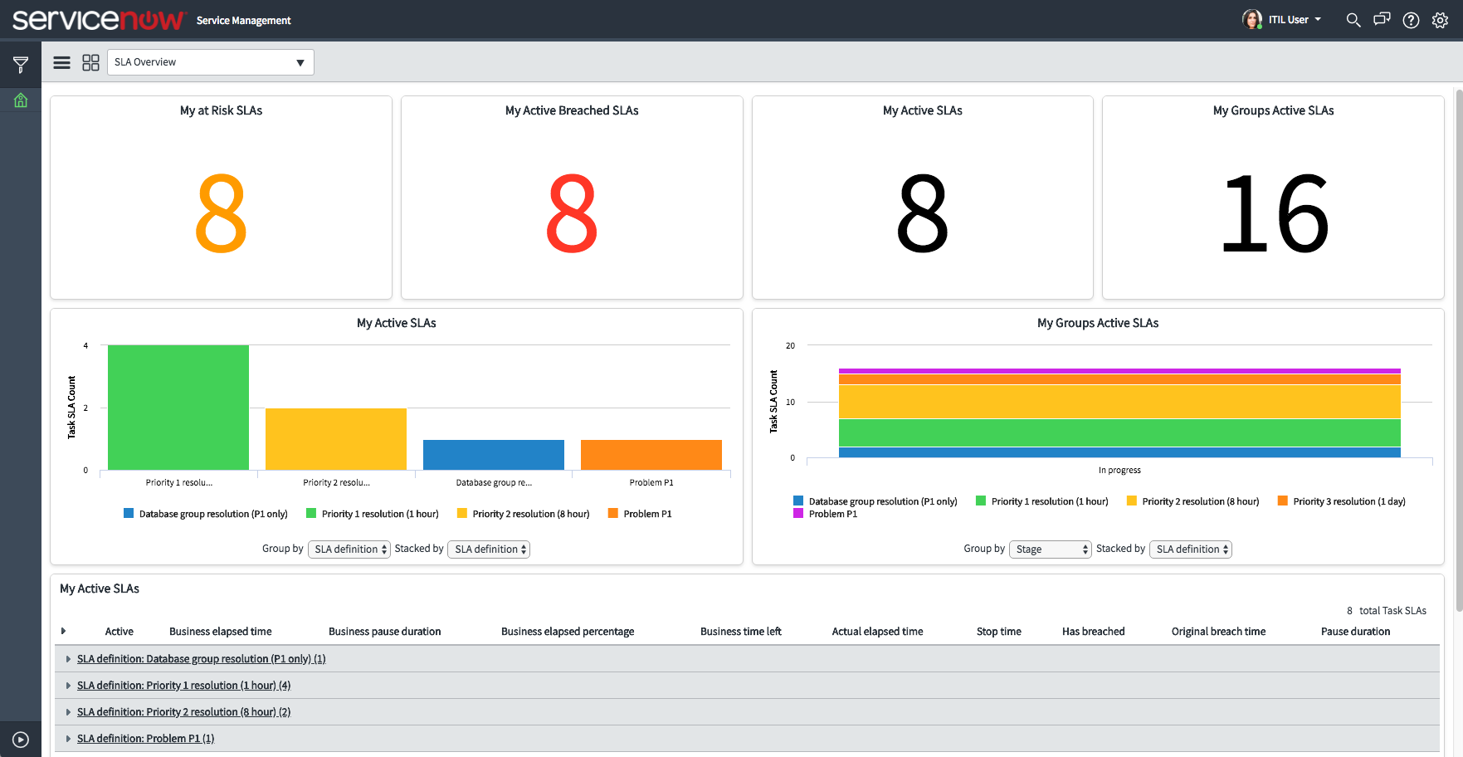Click the ServiceNow logo

point(98,19)
